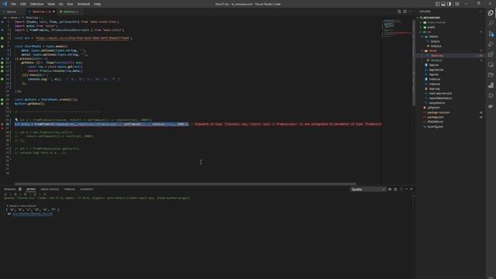Click the URL string on the const url line

pyautogui.click(x=83, y=38)
